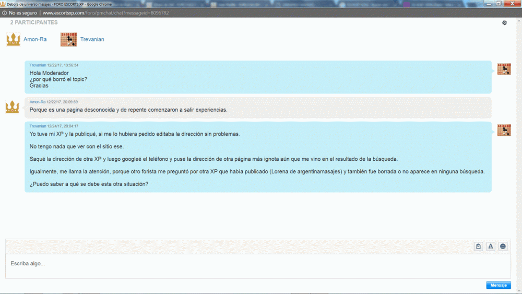Viewport: 522px width, 294px height.
Task: Toggle the text formatting A icon
Action: (x=491, y=246)
